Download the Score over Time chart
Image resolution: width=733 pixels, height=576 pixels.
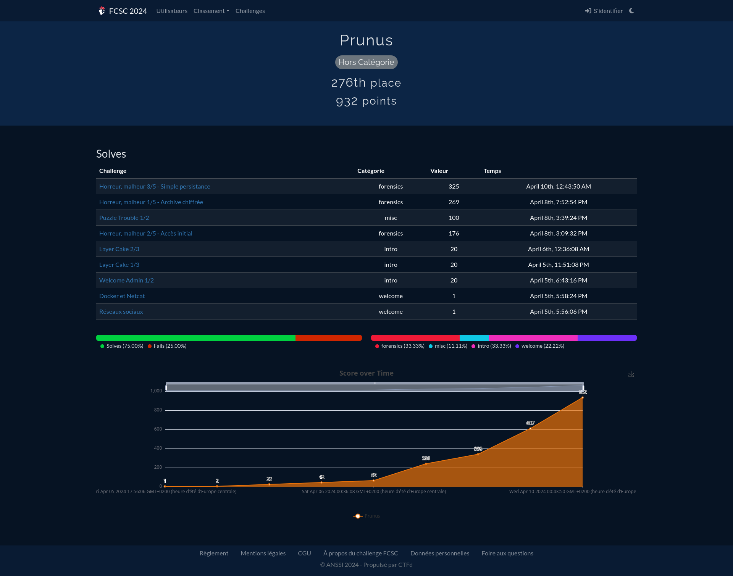[631, 374]
